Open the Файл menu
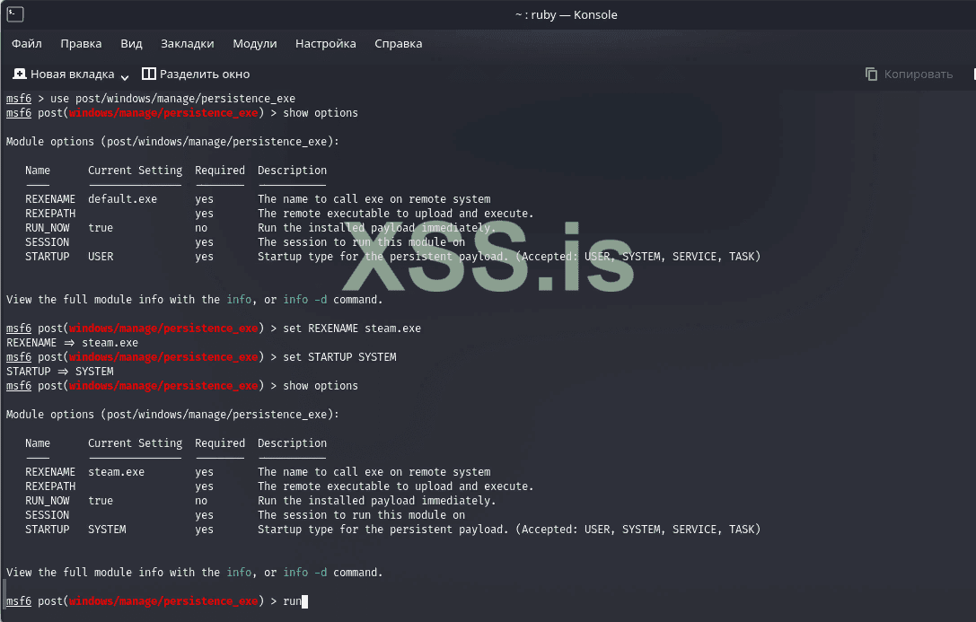The width and height of the screenshot is (976, 622). pos(27,44)
